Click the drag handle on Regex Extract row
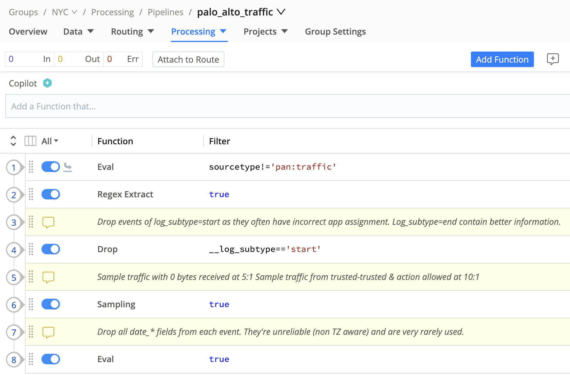Image resolution: width=570 pixels, height=375 pixels. (31, 194)
